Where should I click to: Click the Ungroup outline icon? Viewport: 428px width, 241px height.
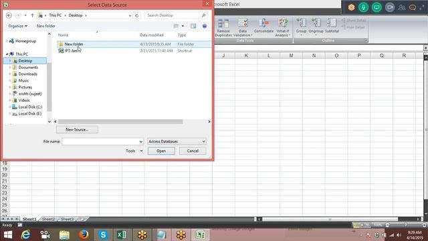316,27
